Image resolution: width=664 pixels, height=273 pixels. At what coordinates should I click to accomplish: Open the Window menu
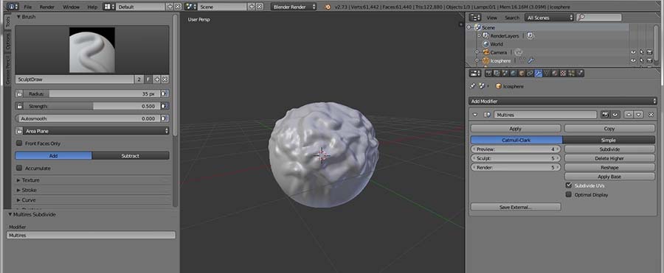71,7
